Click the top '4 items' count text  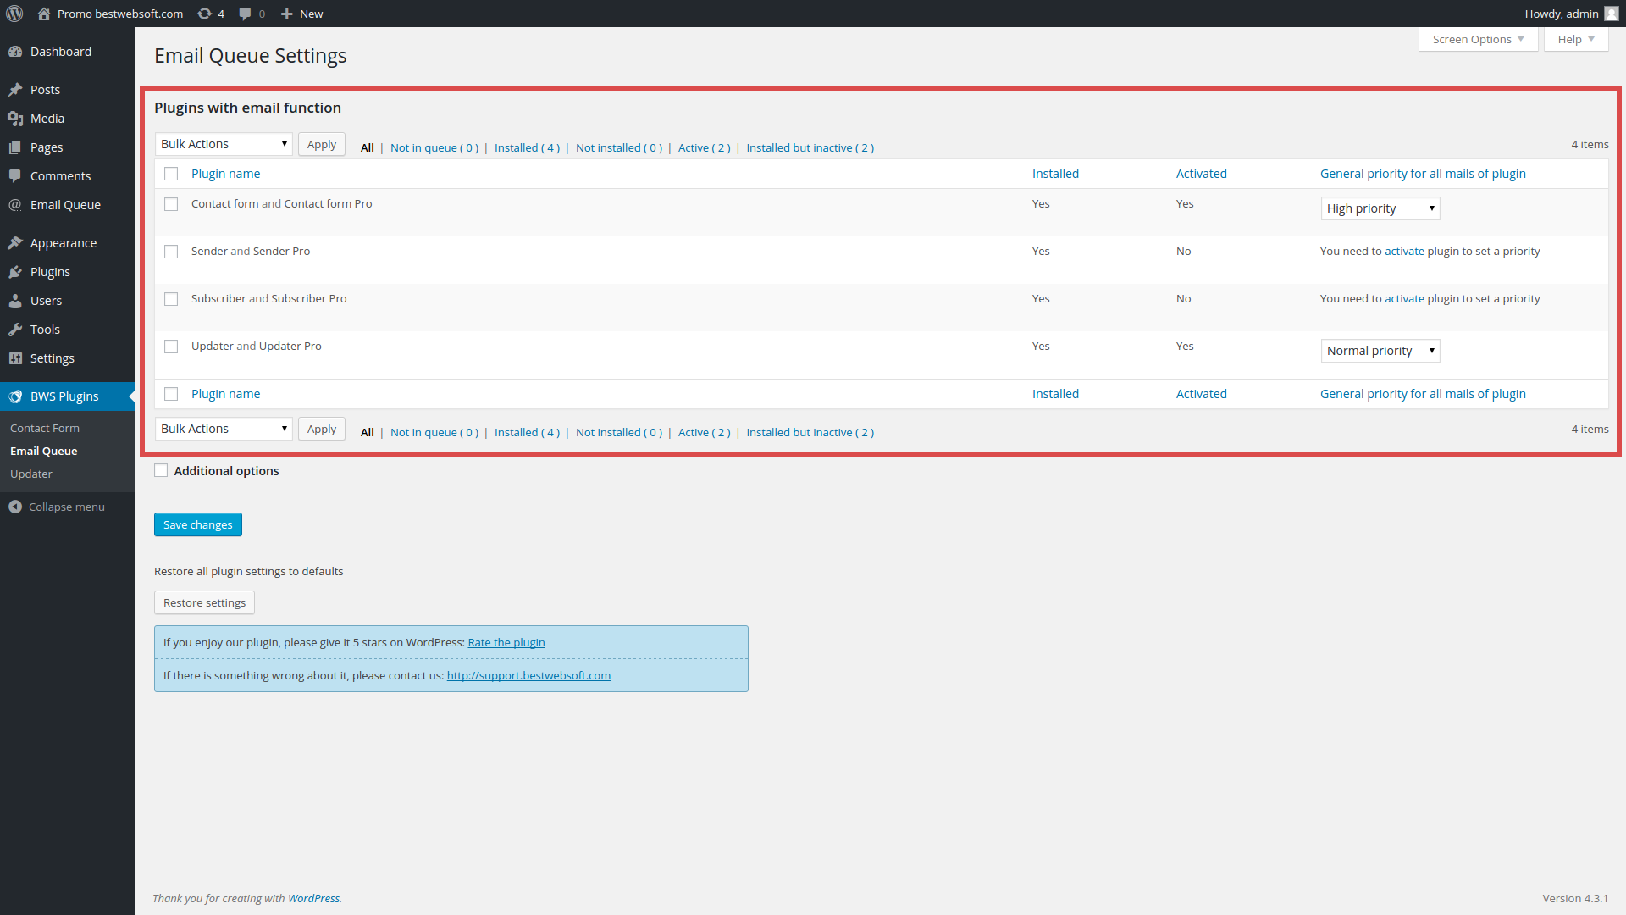click(x=1590, y=145)
